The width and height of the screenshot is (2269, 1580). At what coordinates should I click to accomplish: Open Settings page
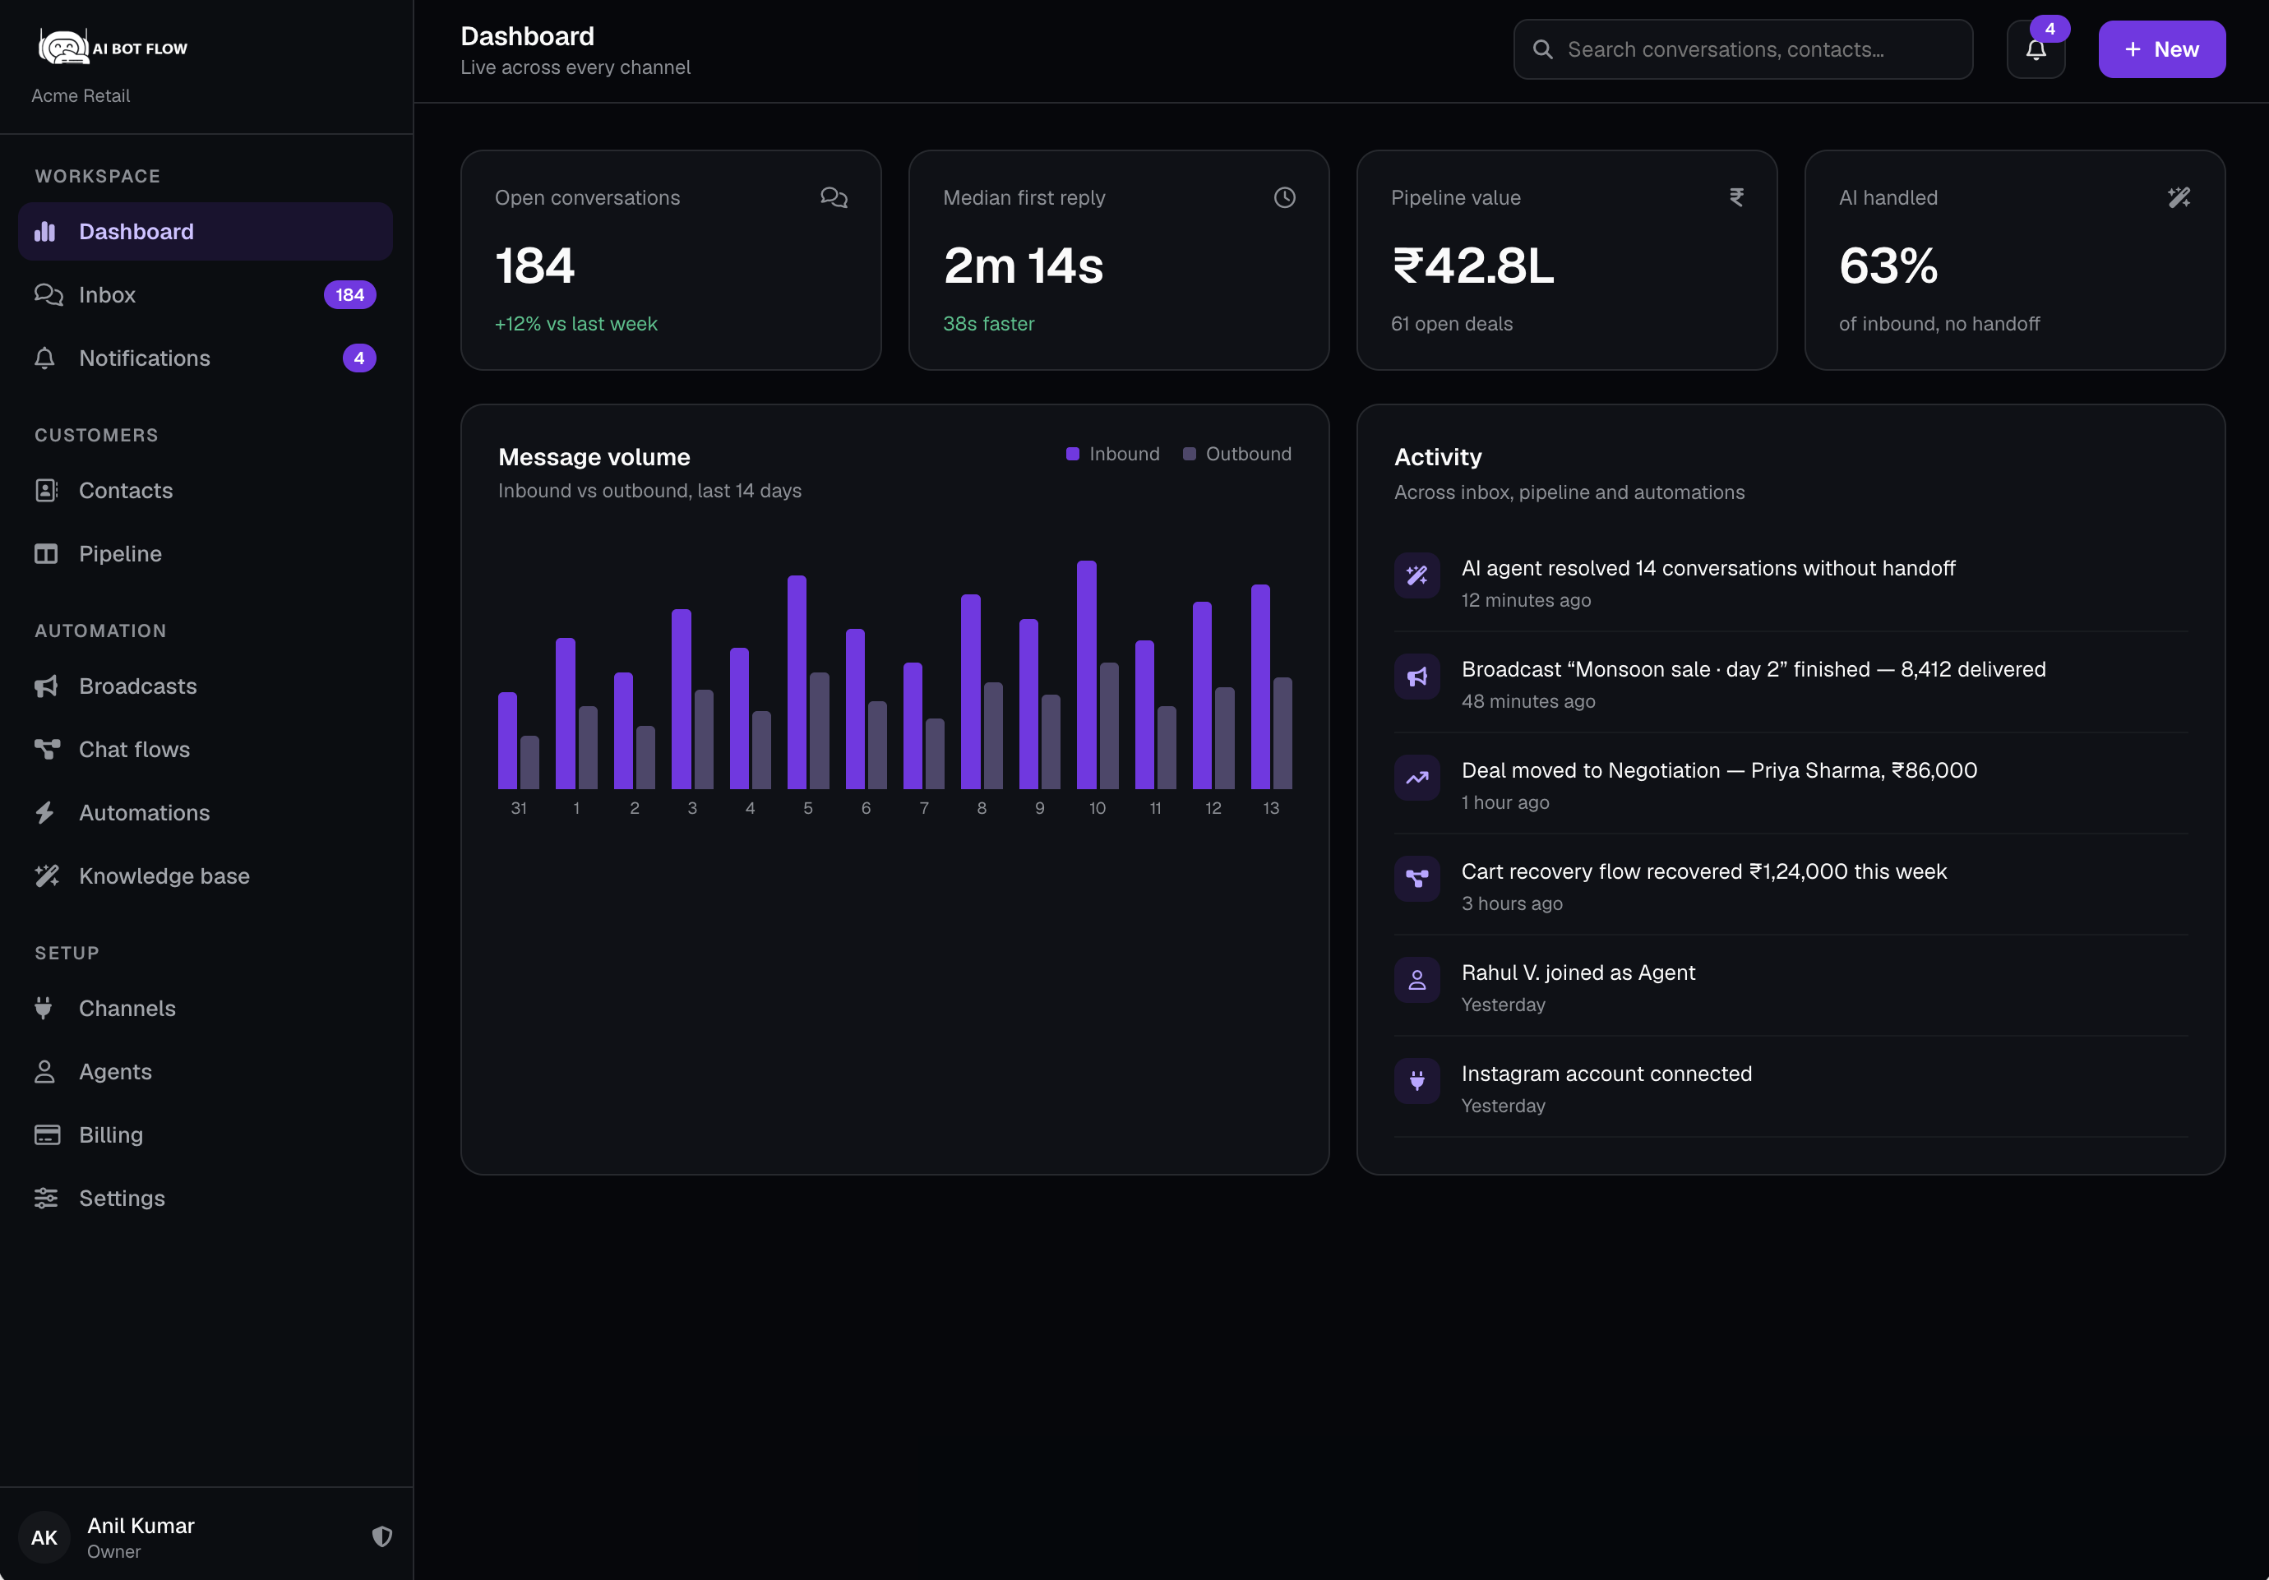coord(206,1198)
